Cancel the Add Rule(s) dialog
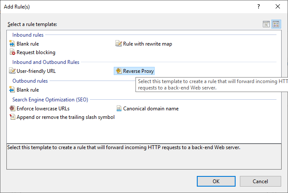Image resolution: width=288 pixels, height=193 pixels. (260, 181)
